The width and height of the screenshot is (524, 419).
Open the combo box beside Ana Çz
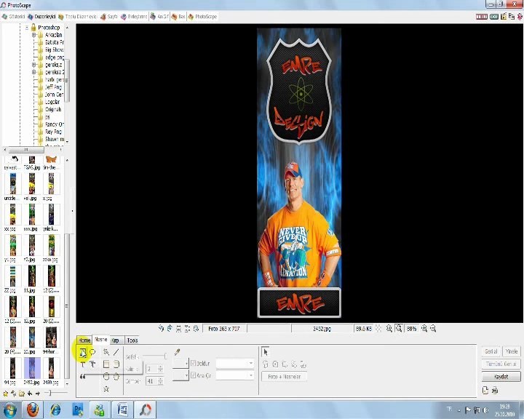point(235,375)
